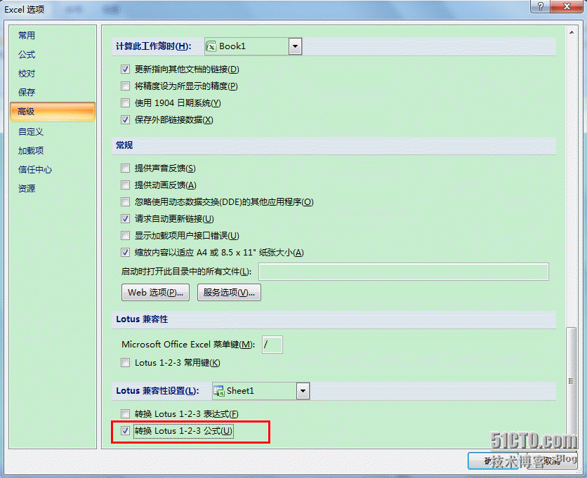Confirm settings with the 确定 button

click(491, 460)
